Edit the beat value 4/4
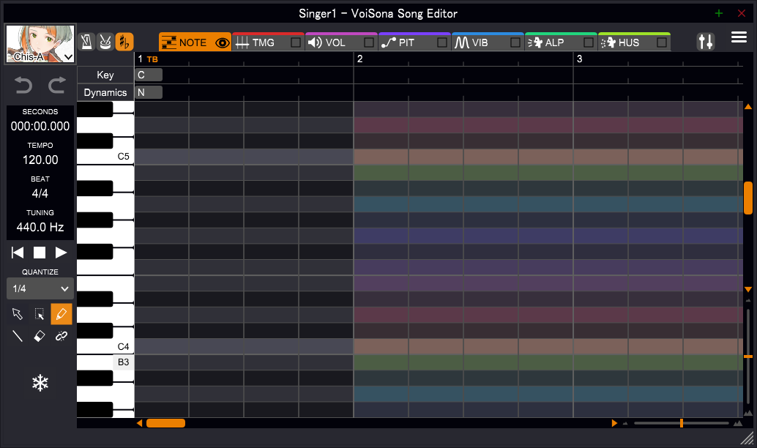The image size is (757, 448). pyautogui.click(x=40, y=193)
